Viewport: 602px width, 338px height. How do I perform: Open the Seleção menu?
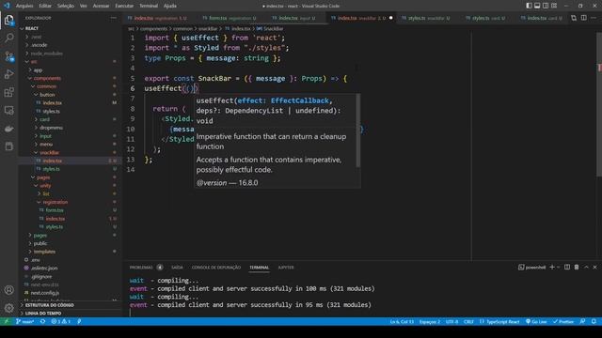coord(66,6)
